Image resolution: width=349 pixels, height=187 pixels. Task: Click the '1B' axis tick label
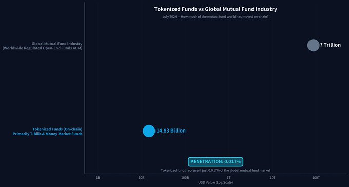[x=98, y=178]
